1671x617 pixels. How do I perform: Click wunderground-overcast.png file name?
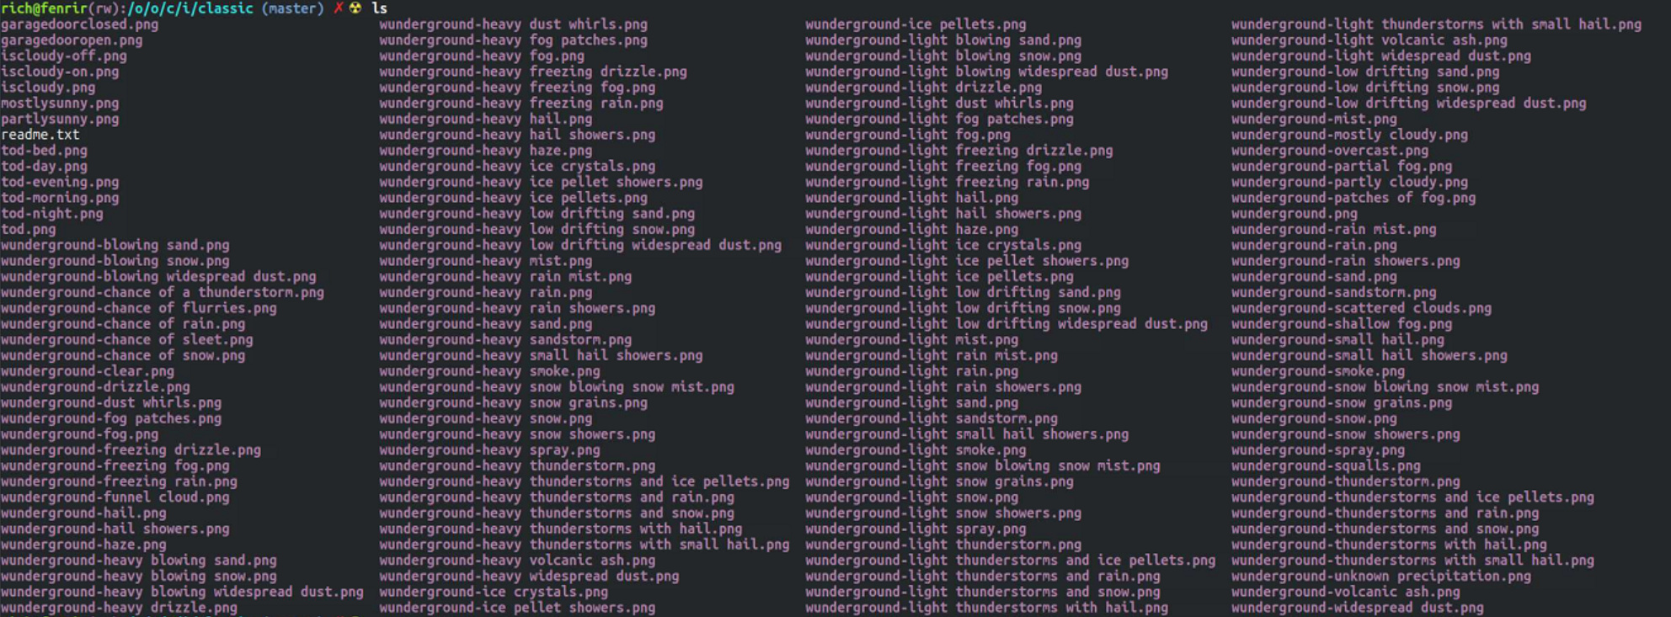[1330, 151]
